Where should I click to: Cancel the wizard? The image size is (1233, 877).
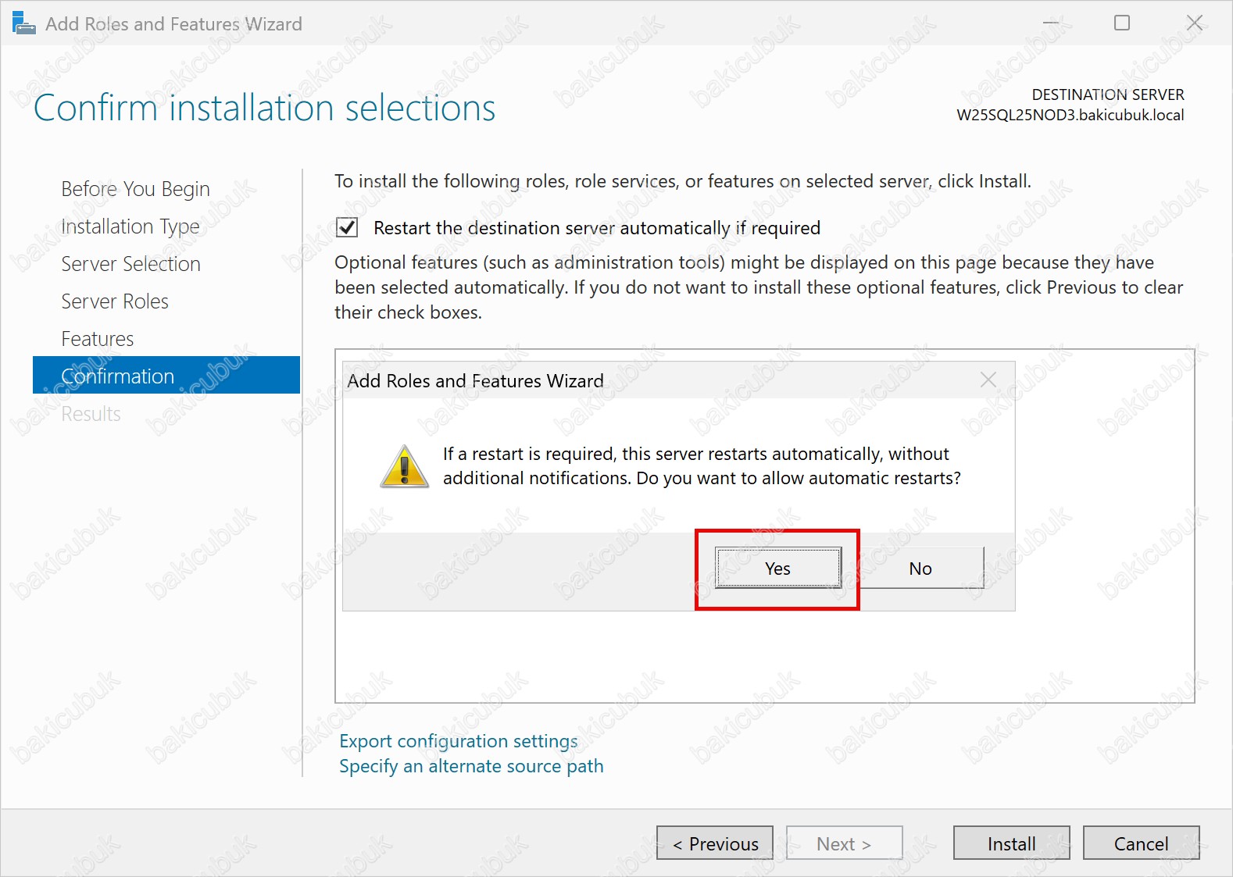pos(1141,843)
